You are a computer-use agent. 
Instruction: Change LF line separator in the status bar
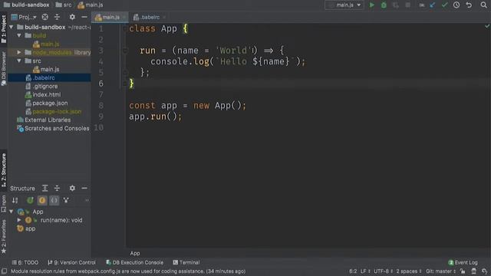pos(365,271)
